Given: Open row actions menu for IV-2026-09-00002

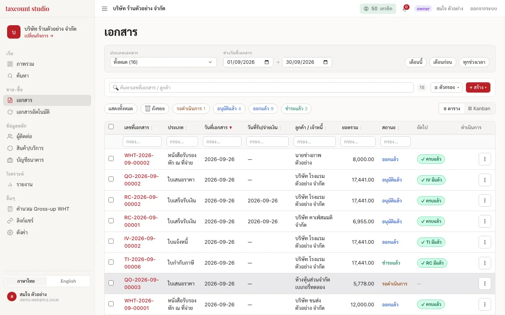Looking at the screenshot, I should pos(485,242).
